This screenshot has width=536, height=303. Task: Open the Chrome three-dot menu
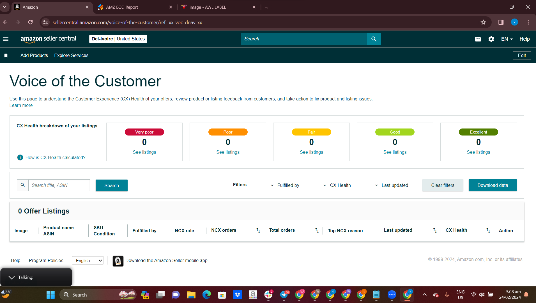point(528,22)
